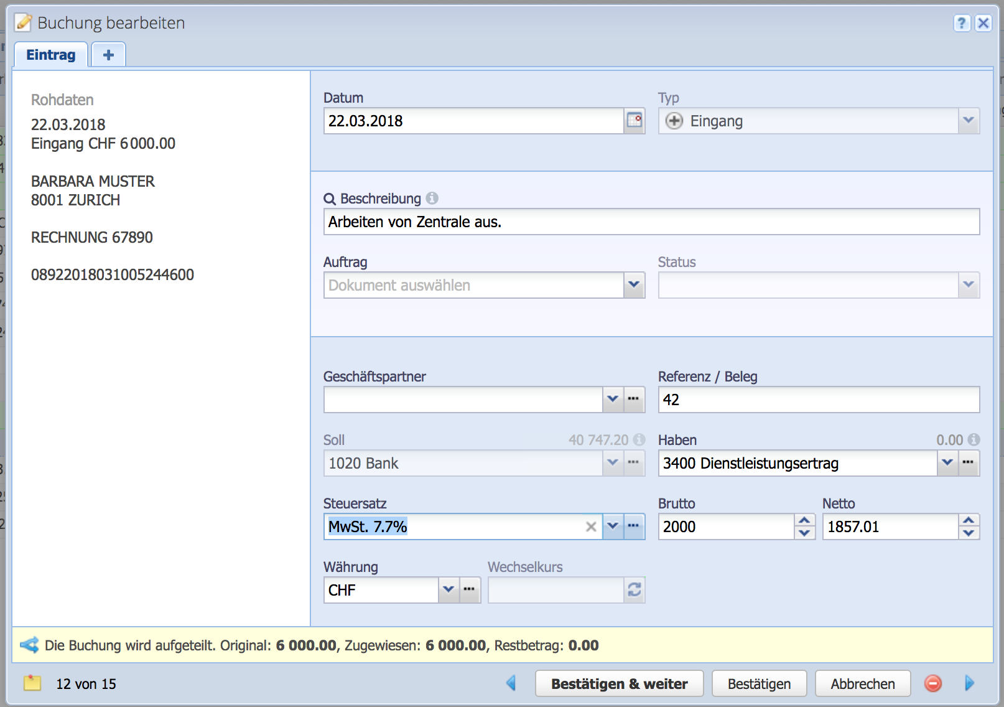Click the red delete entry icon
The width and height of the screenshot is (1004, 707).
tap(932, 683)
